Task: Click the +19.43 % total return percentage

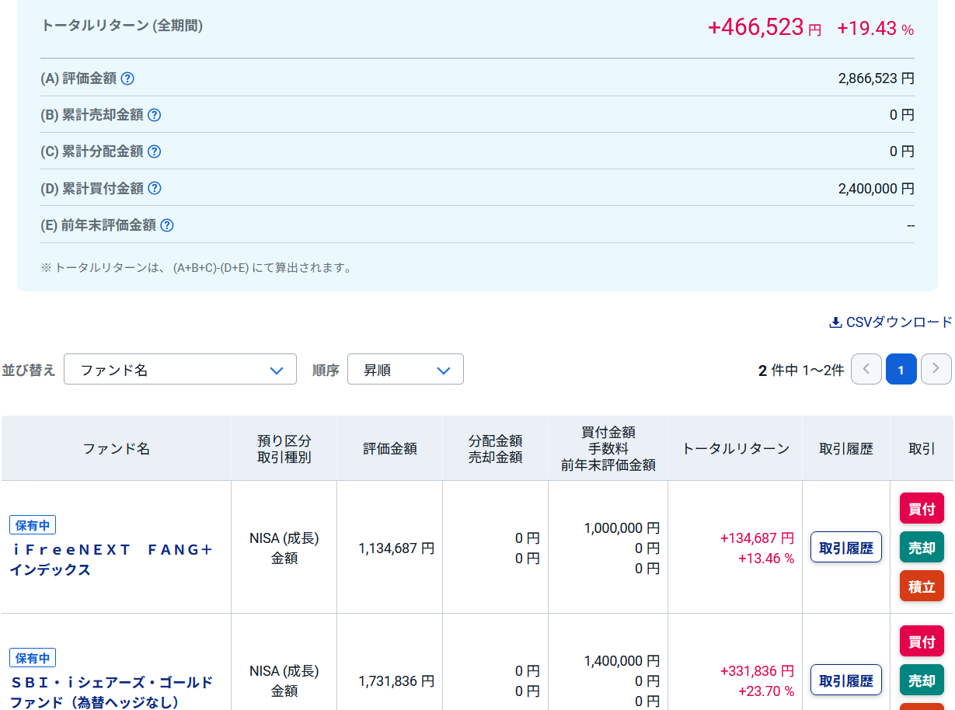Action: [875, 29]
